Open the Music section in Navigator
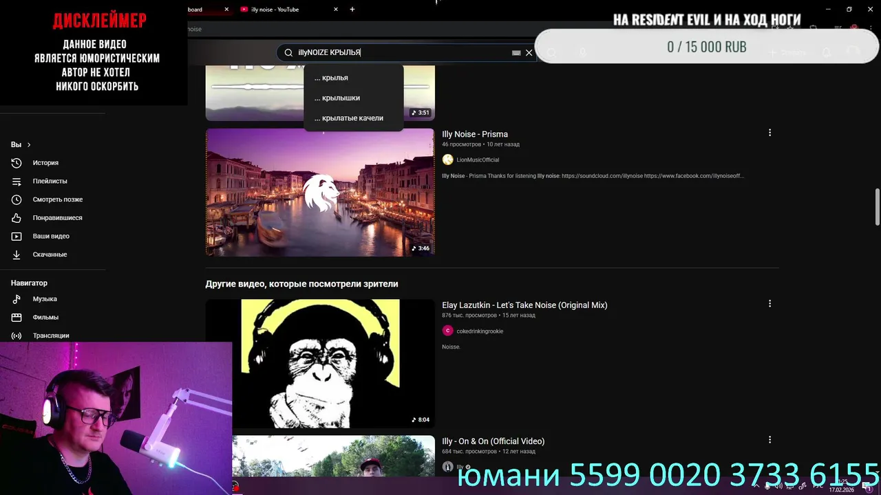The image size is (881, 495). 45,299
